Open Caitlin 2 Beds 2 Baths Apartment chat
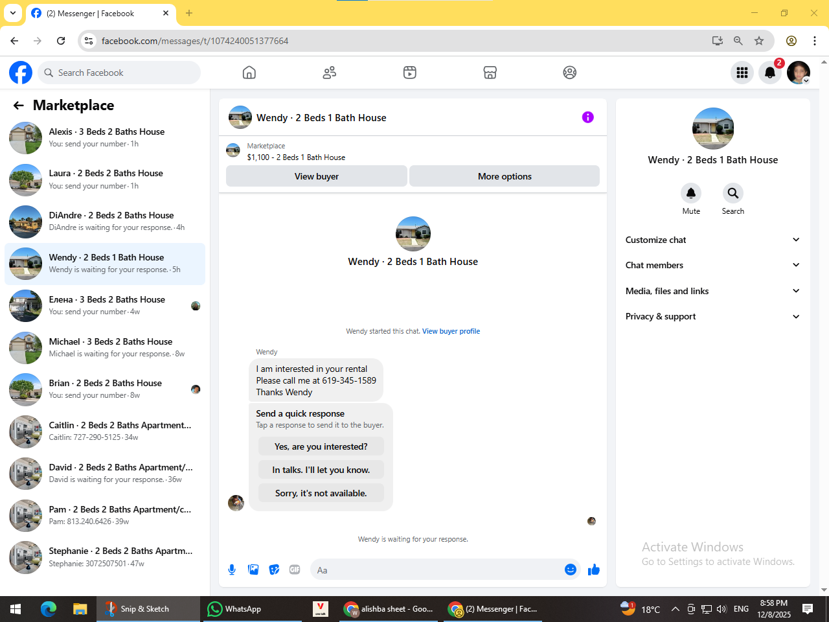Viewport: 829px width, 622px height. [x=105, y=432]
